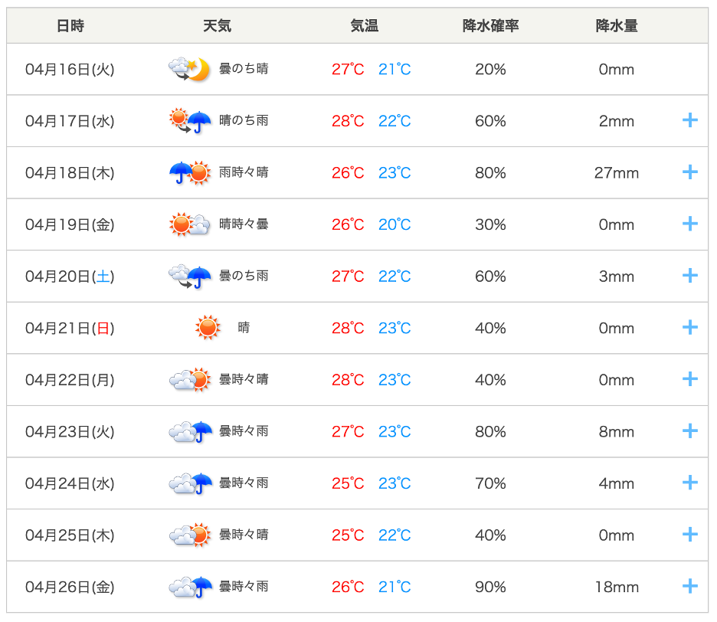The width and height of the screenshot is (717, 622).
Task: Click the cloud-then-umbrella icon for 04月20日
Action: coord(190,277)
